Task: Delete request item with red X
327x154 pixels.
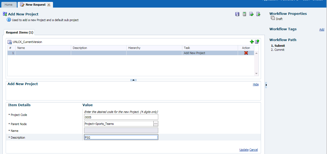Action: (246, 53)
